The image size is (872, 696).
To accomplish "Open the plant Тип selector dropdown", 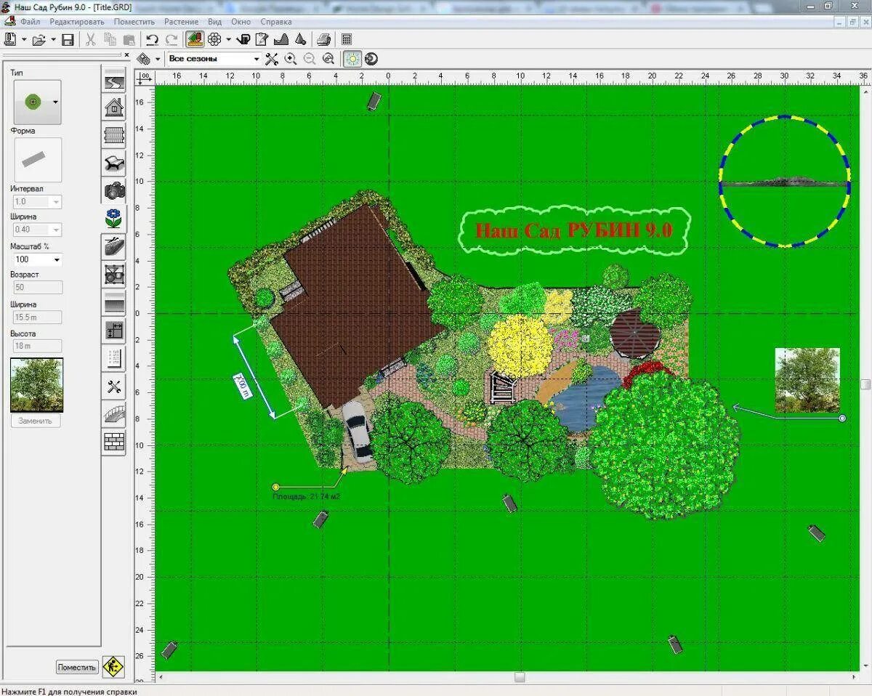I will (55, 102).
